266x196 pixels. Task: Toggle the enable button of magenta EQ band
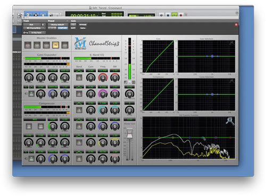79,94
